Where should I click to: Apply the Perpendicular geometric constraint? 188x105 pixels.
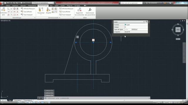coord(11,12)
